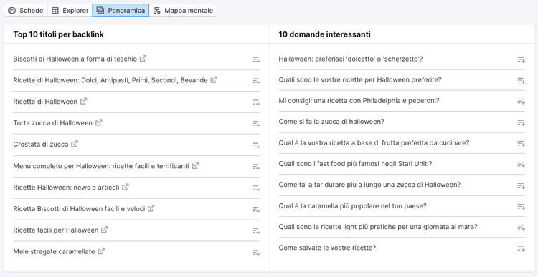
Task: Add 'Come si fa la zucca di halloween?' to list
Action: point(522,122)
